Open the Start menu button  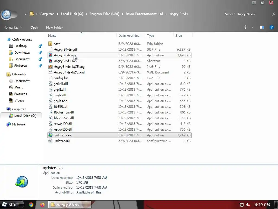click(12, 205)
